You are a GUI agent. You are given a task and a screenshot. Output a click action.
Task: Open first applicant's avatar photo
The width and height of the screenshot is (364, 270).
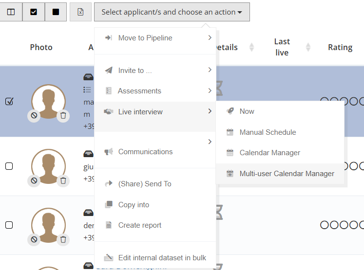[49, 102]
